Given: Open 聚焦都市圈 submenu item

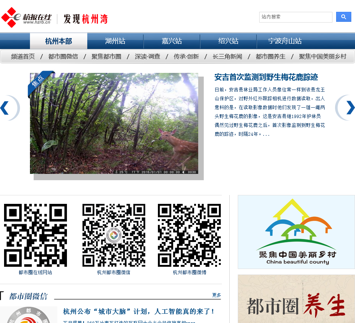Looking at the screenshot, I should (106, 56).
